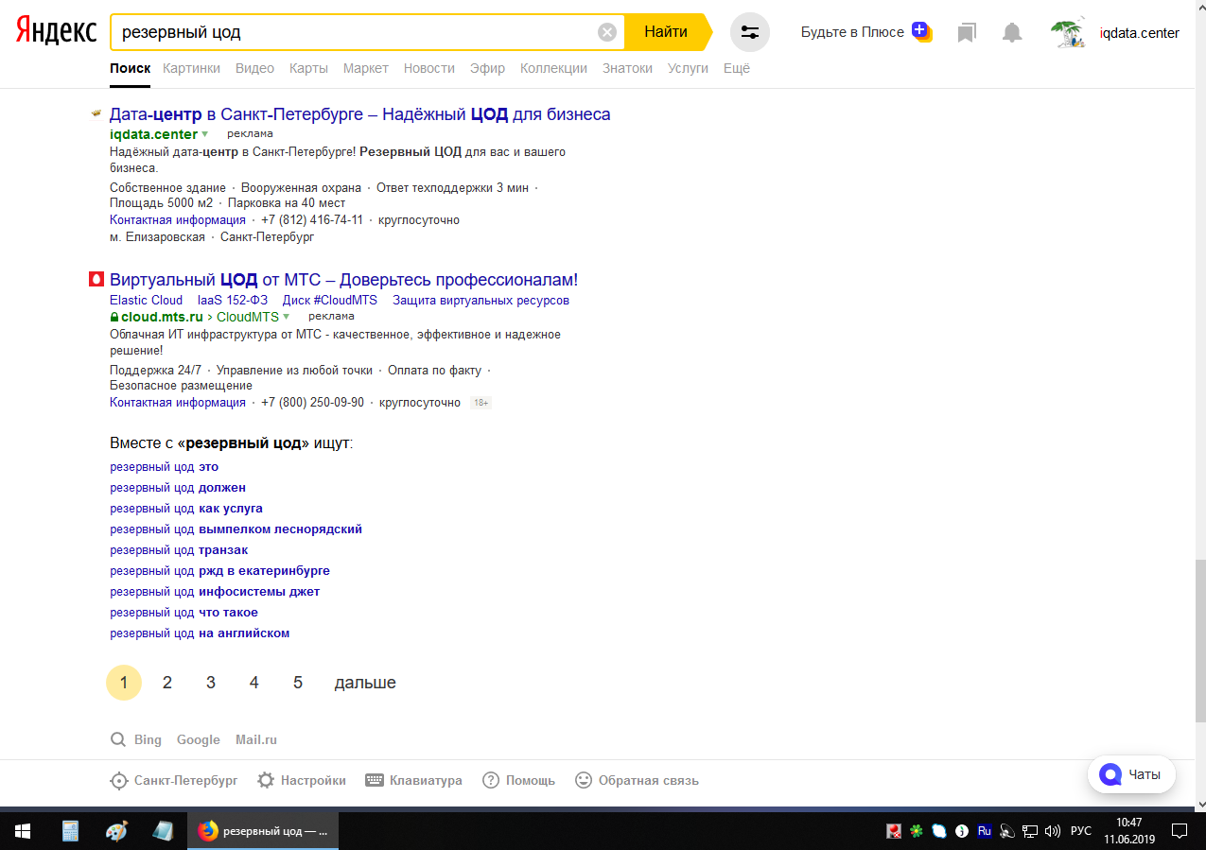Click the Firefox taskbar window button
The width and height of the screenshot is (1206, 850).
263,831
